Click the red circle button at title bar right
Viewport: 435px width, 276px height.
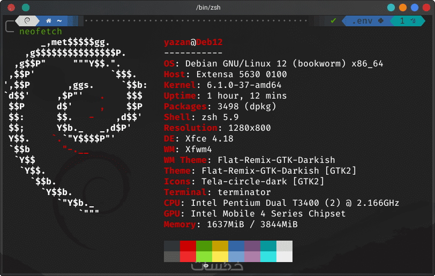[426, 8]
